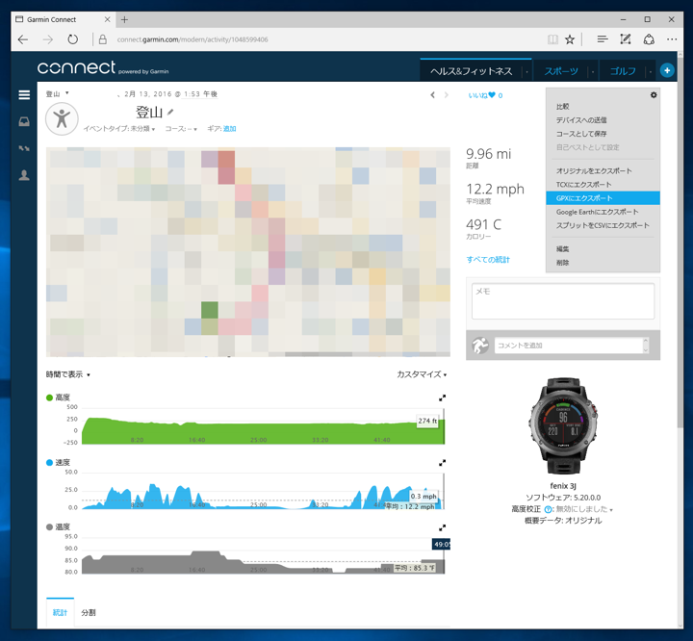Select ヘルス&フィットネス top tab
693x641 pixels.
pyautogui.click(x=471, y=71)
